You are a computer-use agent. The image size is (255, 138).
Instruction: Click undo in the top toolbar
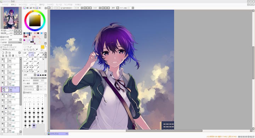pos(49,8)
